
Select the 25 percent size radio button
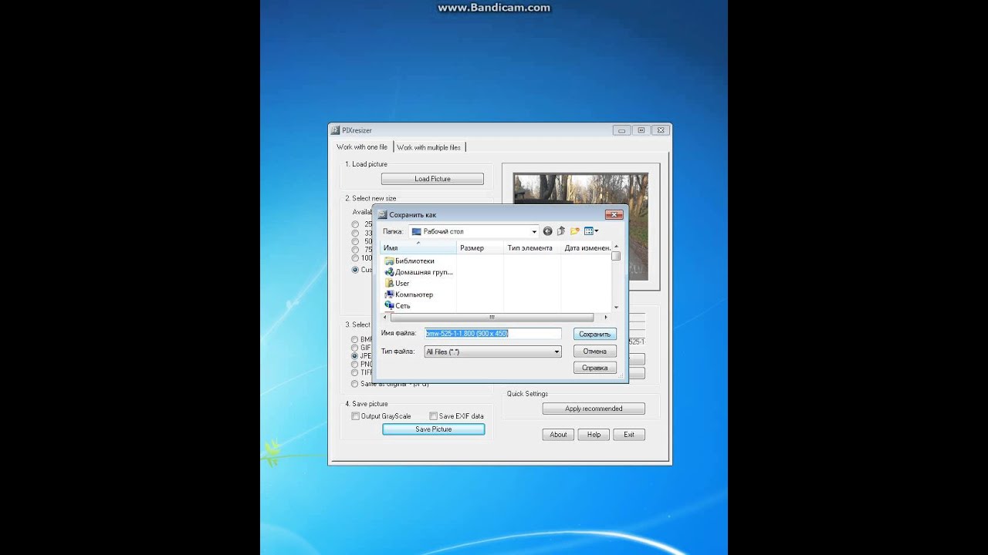(x=356, y=224)
